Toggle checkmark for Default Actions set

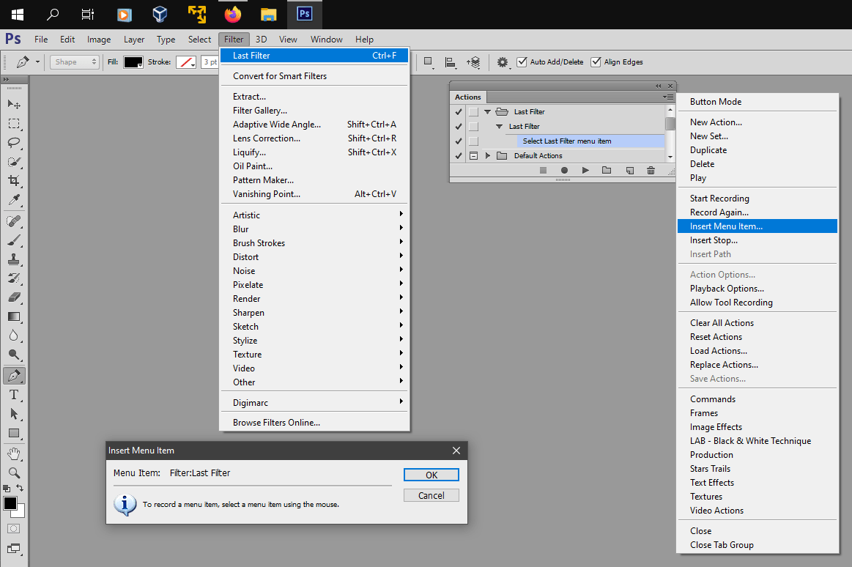pyautogui.click(x=459, y=156)
